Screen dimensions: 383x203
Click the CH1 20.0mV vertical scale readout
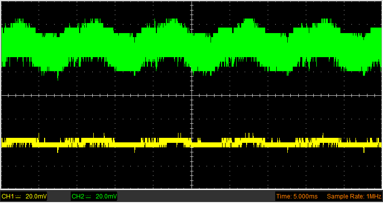click(36, 196)
